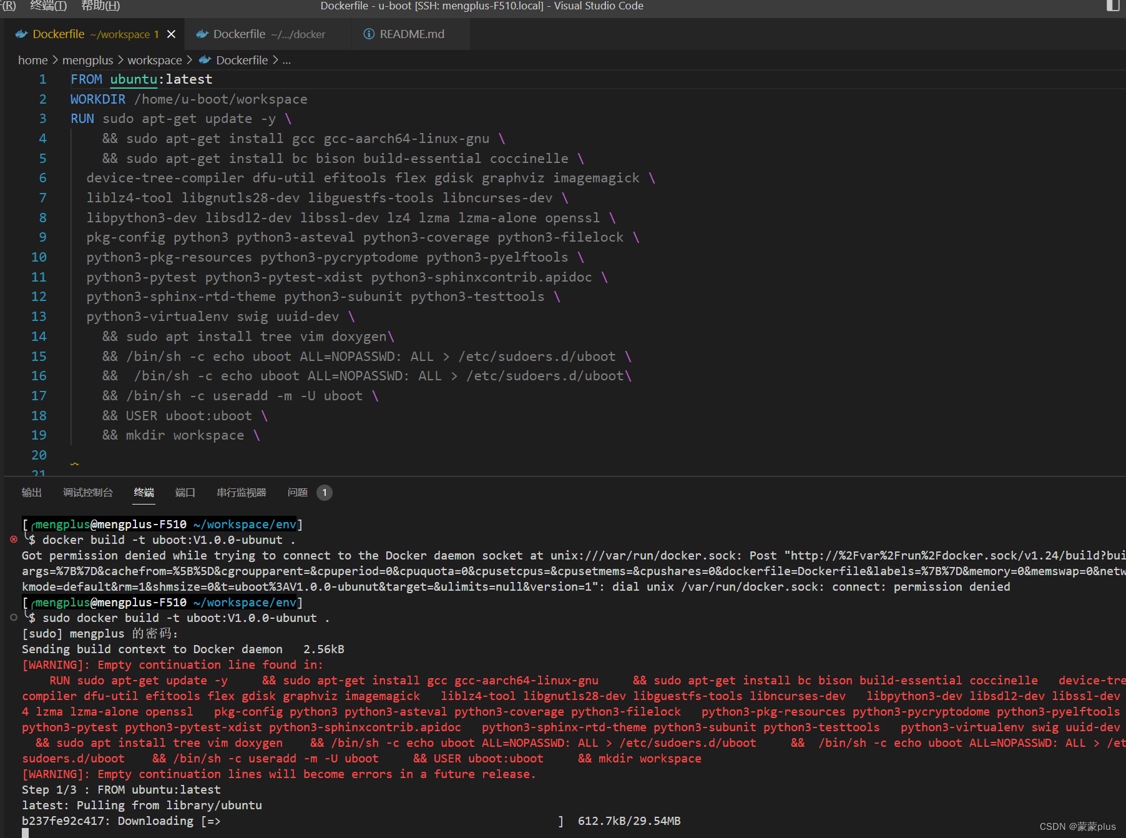Image resolution: width=1126 pixels, height=838 pixels.
Task: Switch to the 输出 panel tab
Action: (32, 493)
